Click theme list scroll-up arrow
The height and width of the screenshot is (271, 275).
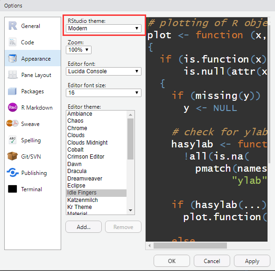click(130, 115)
